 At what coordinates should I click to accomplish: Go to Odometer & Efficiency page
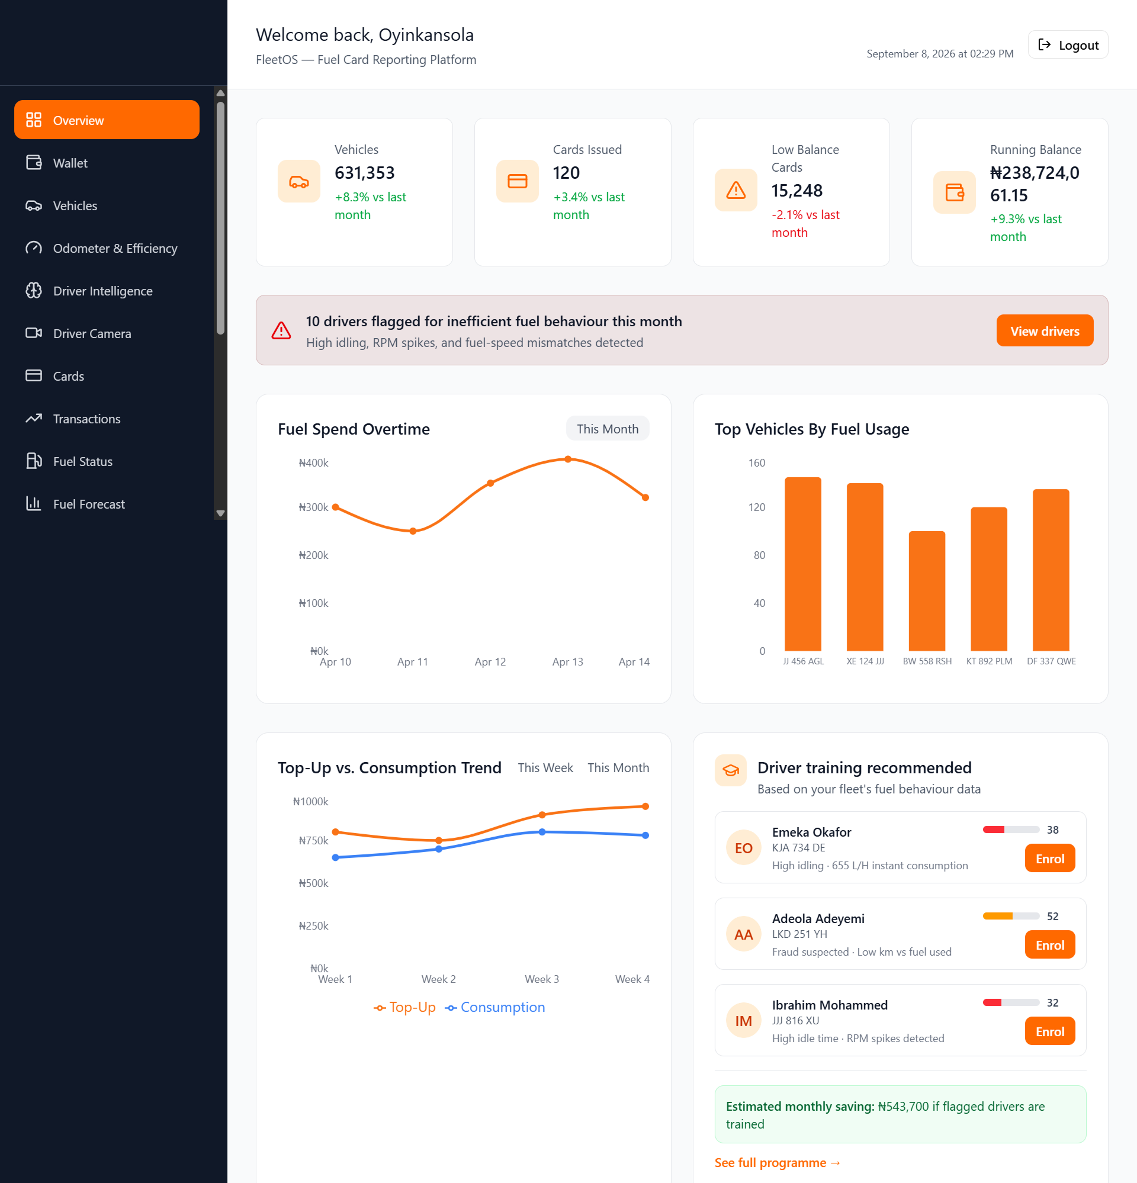[x=107, y=247]
